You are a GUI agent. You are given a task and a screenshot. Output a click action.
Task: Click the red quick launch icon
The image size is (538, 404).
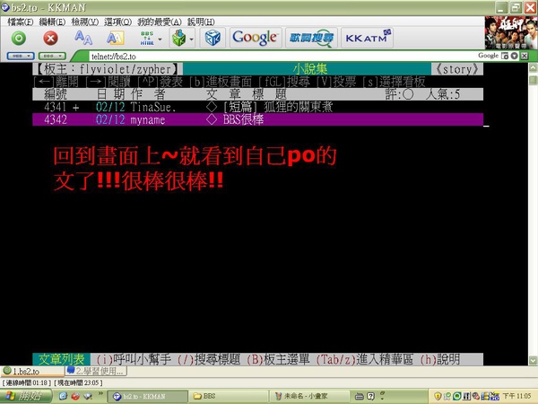coord(75,396)
